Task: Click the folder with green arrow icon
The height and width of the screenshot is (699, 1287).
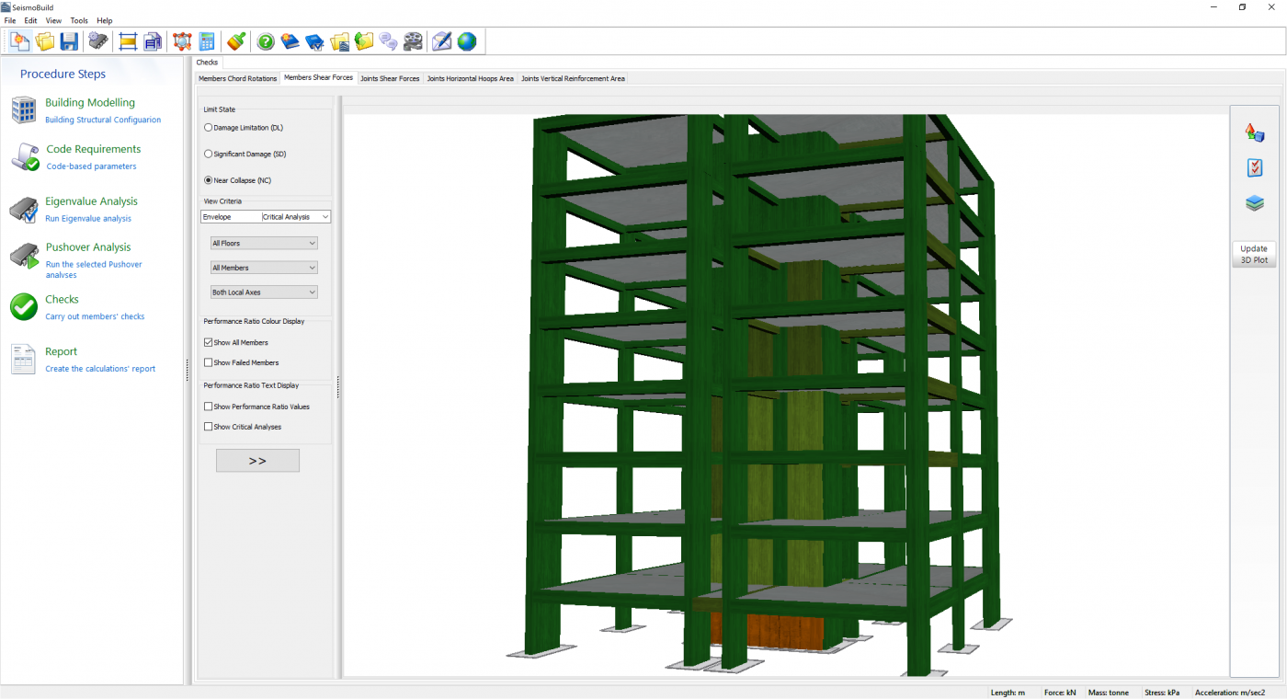Action: 364,41
